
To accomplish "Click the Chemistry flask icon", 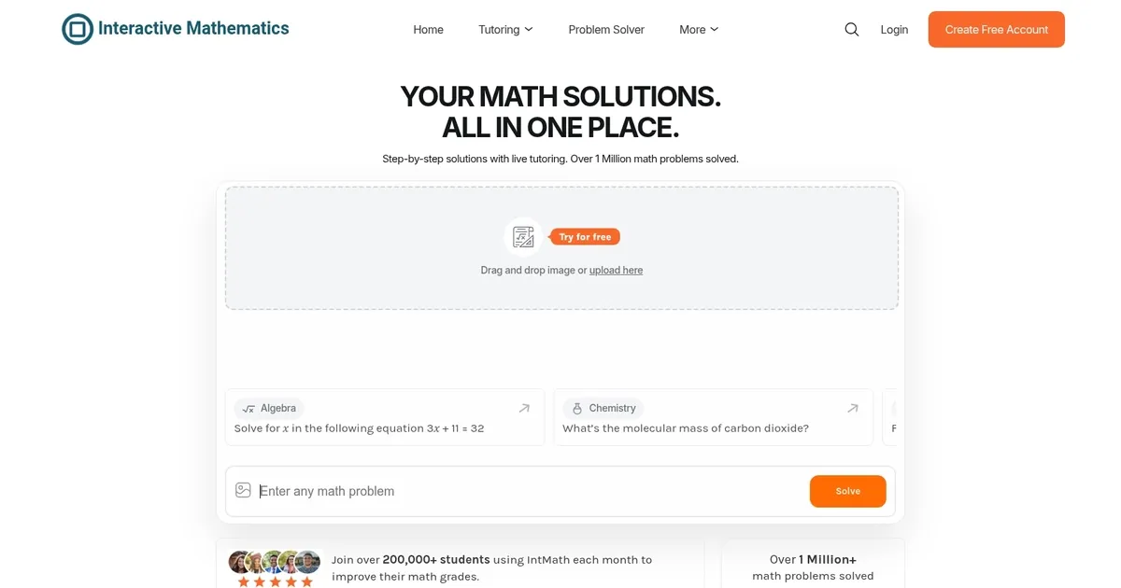I will tap(577, 409).
